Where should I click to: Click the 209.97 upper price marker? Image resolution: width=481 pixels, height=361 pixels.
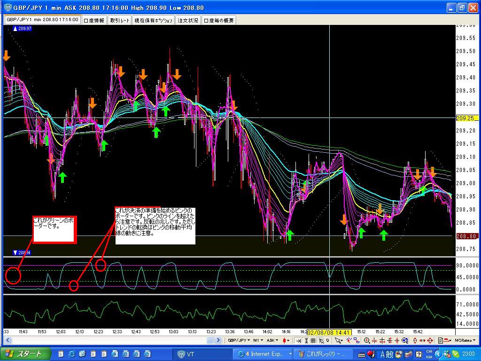coord(22,29)
